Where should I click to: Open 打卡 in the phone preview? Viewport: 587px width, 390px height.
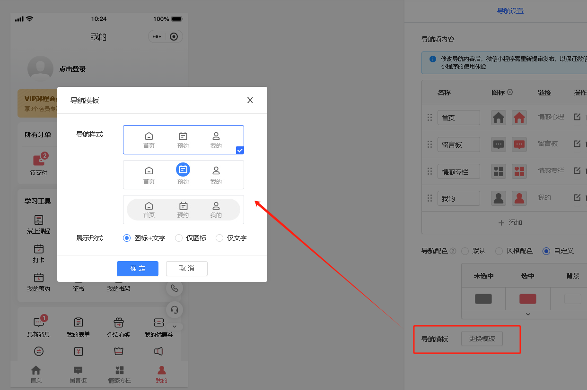click(39, 254)
